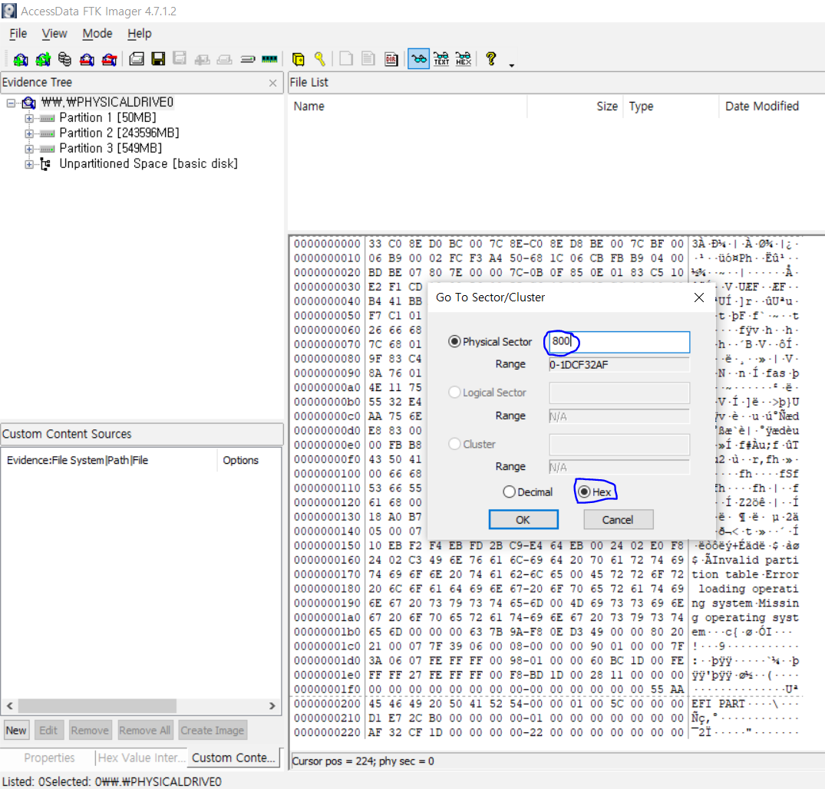The height and width of the screenshot is (789, 825).
Task: Expand the Unpartitioned Space node
Action: (x=29, y=165)
